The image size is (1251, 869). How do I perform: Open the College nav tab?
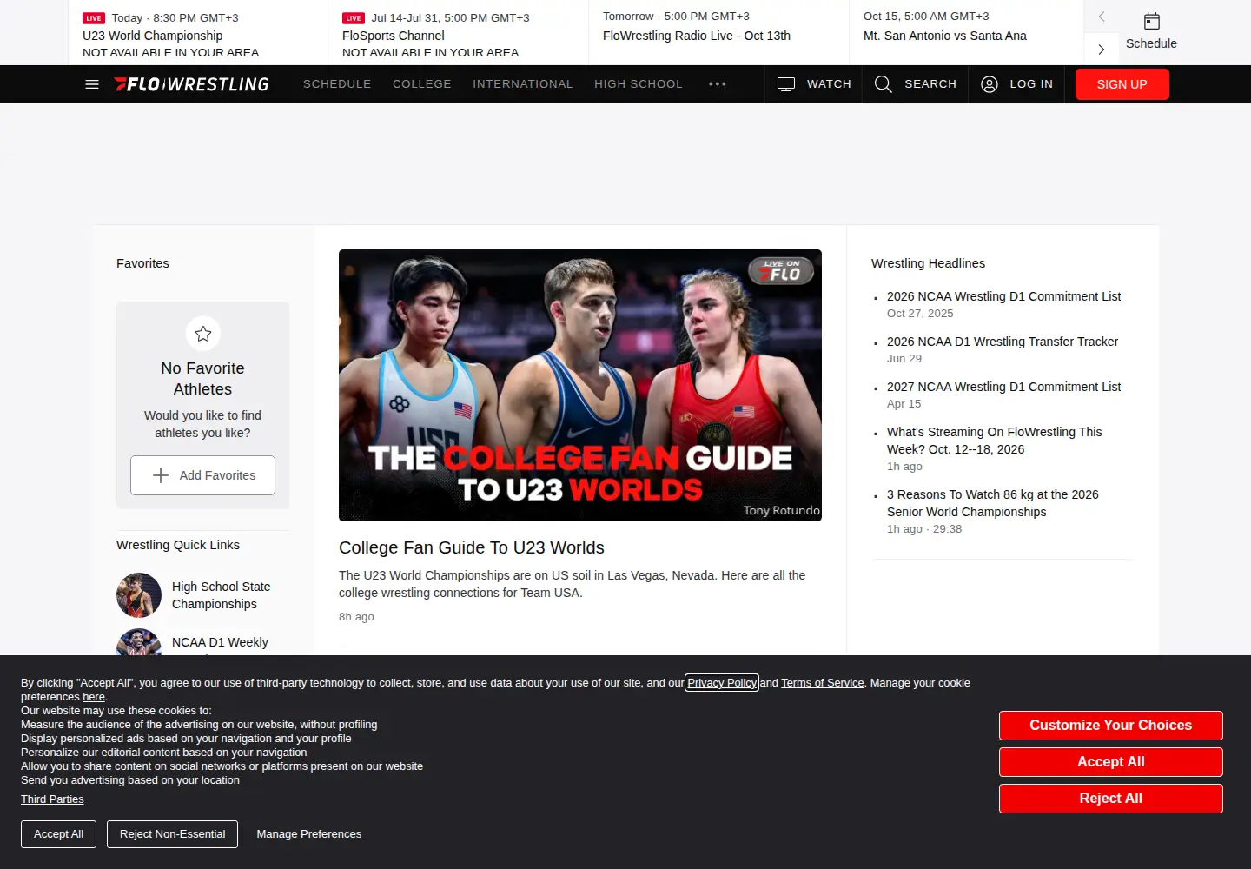coord(422,84)
